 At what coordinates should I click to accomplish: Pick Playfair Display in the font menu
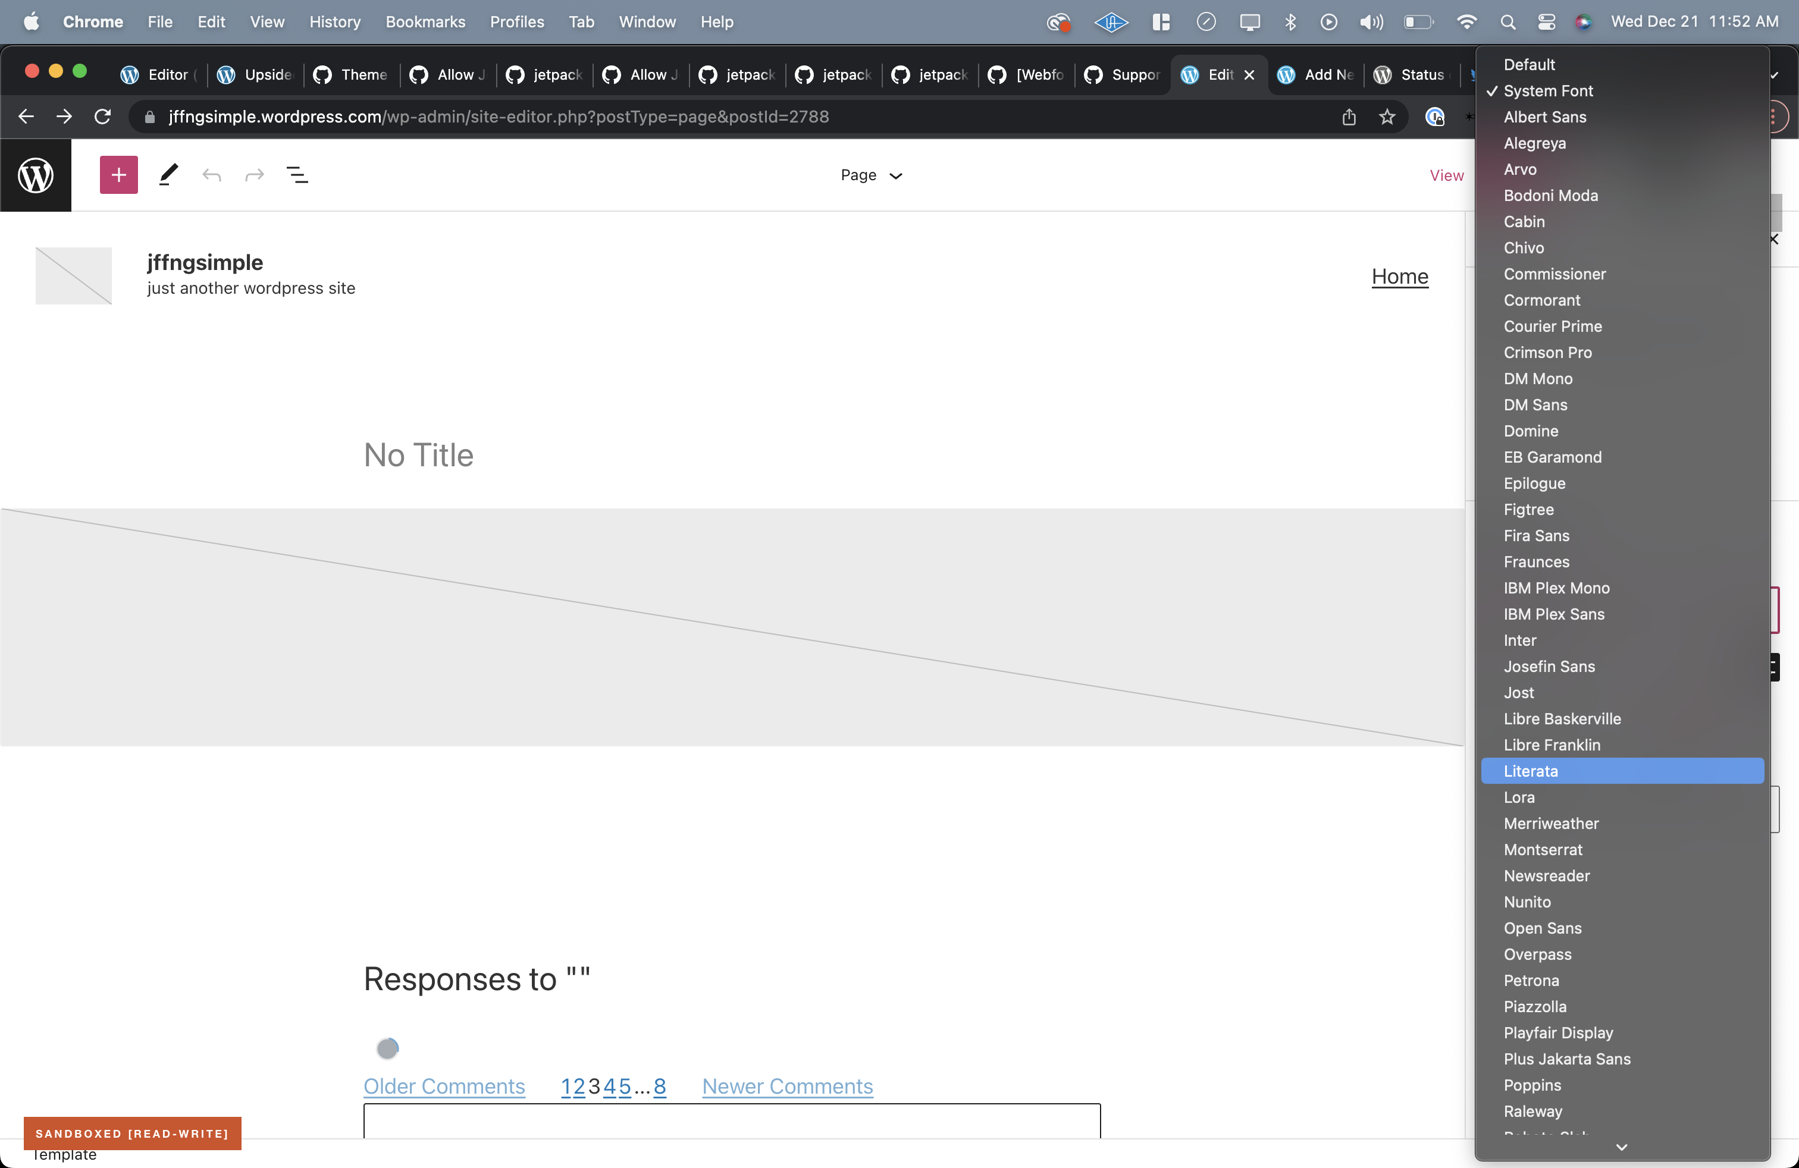1558,1033
